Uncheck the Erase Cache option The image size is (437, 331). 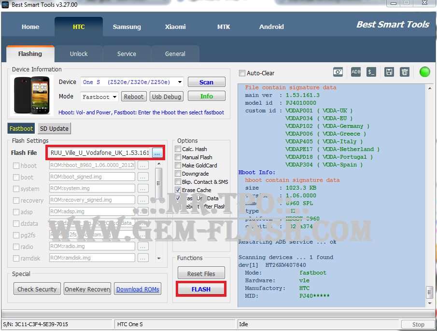click(178, 190)
